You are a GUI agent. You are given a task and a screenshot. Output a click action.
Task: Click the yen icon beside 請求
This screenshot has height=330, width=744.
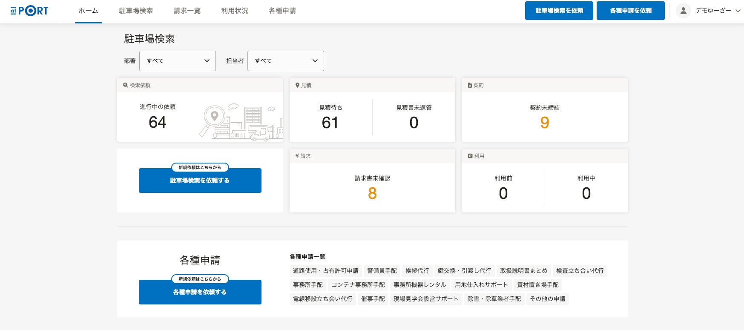(x=297, y=156)
